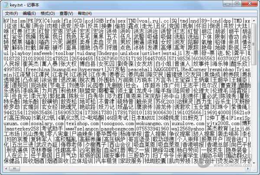Maximize the key.txt Notepad window

point(237,3)
